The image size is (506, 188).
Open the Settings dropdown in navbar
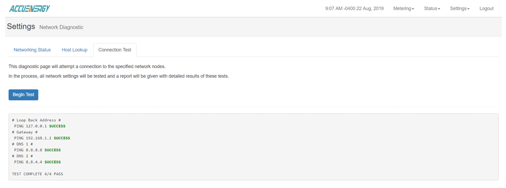(459, 8)
